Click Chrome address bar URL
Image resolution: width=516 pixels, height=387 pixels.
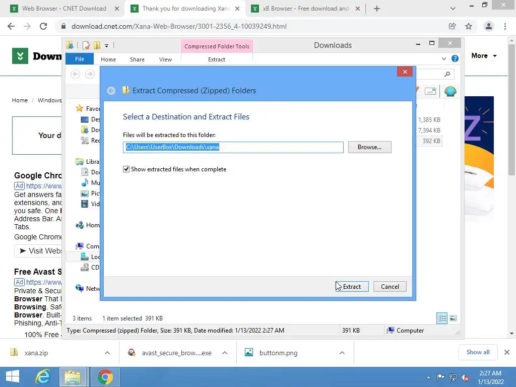(x=179, y=26)
